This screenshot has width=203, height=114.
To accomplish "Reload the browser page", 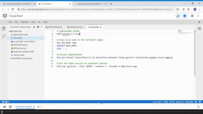I will tap(13, 9).
